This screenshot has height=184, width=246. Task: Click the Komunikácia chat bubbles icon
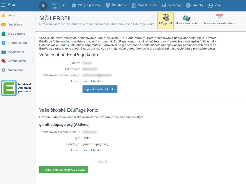4,61
